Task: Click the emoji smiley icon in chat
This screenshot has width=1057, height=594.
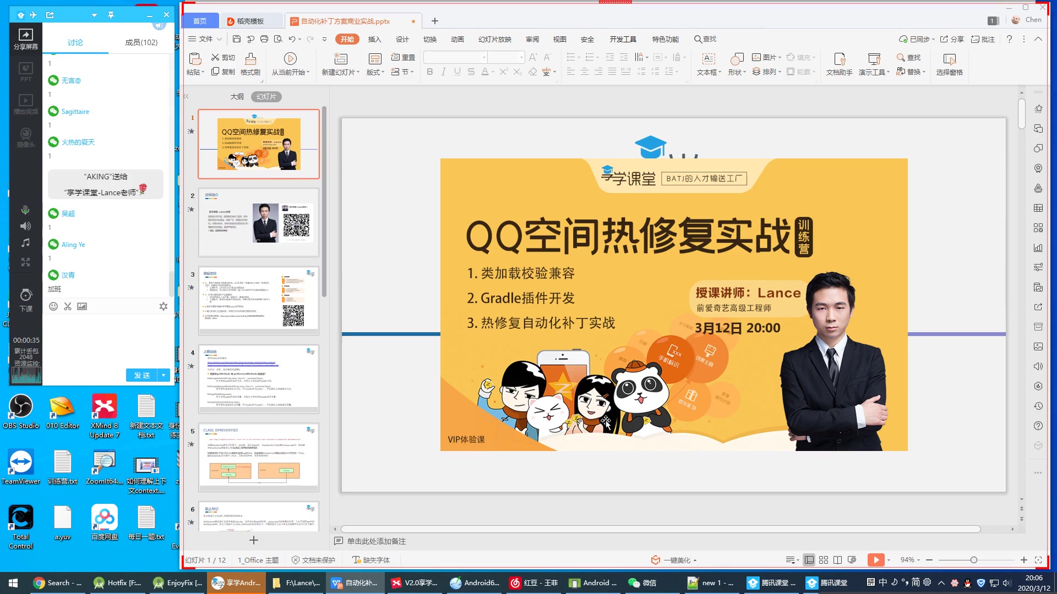Action: [x=53, y=306]
